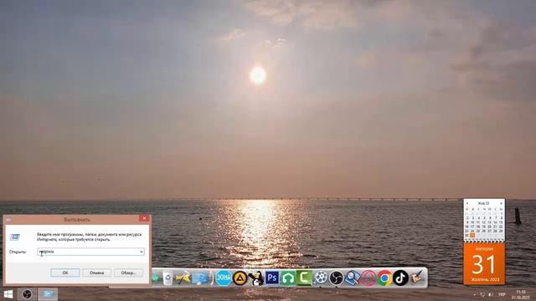Open the green headphones app in the dock
Image resolution: width=536 pixels, height=301 pixels.
coord(288,278)
